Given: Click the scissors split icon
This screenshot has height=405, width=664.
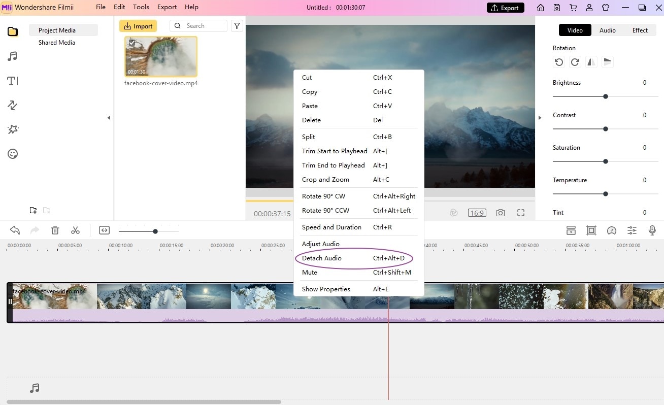Looking at the screenshot, I should 76,230.
